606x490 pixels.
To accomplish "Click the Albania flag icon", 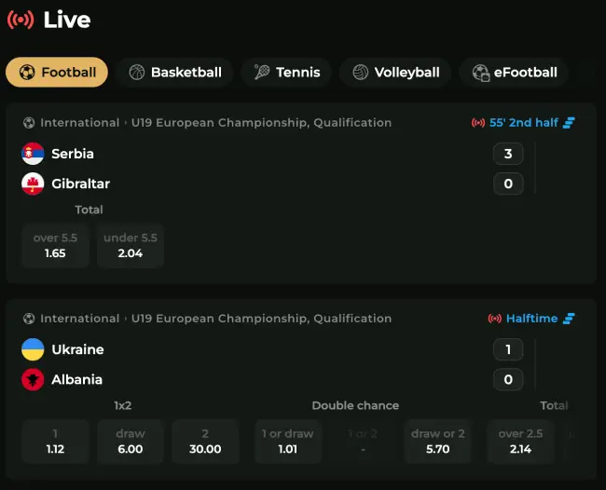I will [x=33, y=379].
